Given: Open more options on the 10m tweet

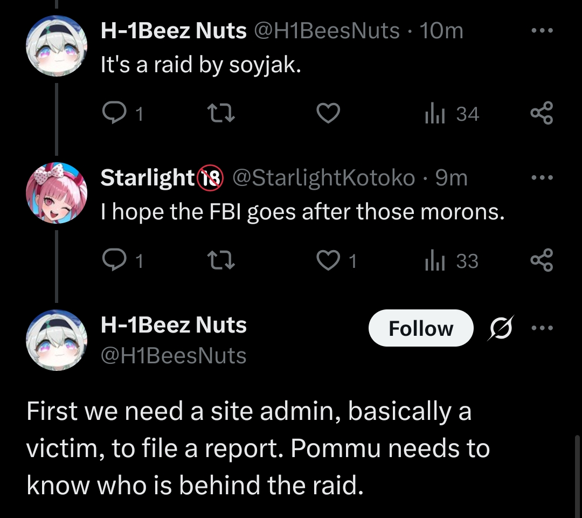Looking at the screenshot, I should tap(542, 31).
